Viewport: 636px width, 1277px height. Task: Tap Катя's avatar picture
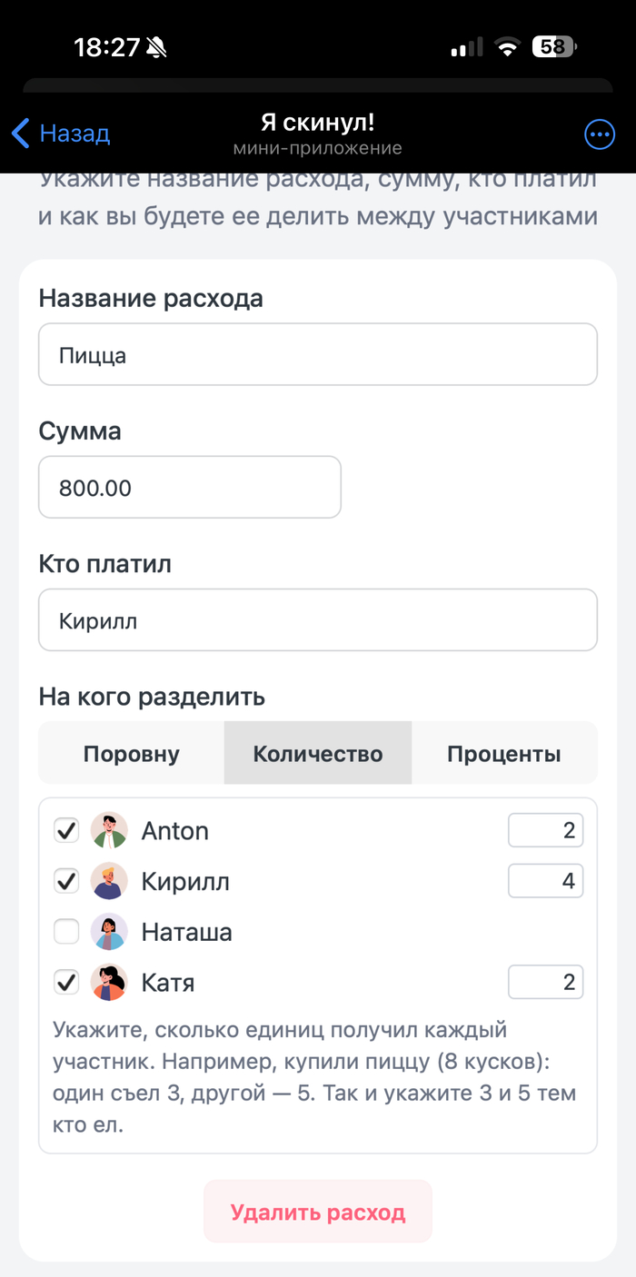point(109,983)
